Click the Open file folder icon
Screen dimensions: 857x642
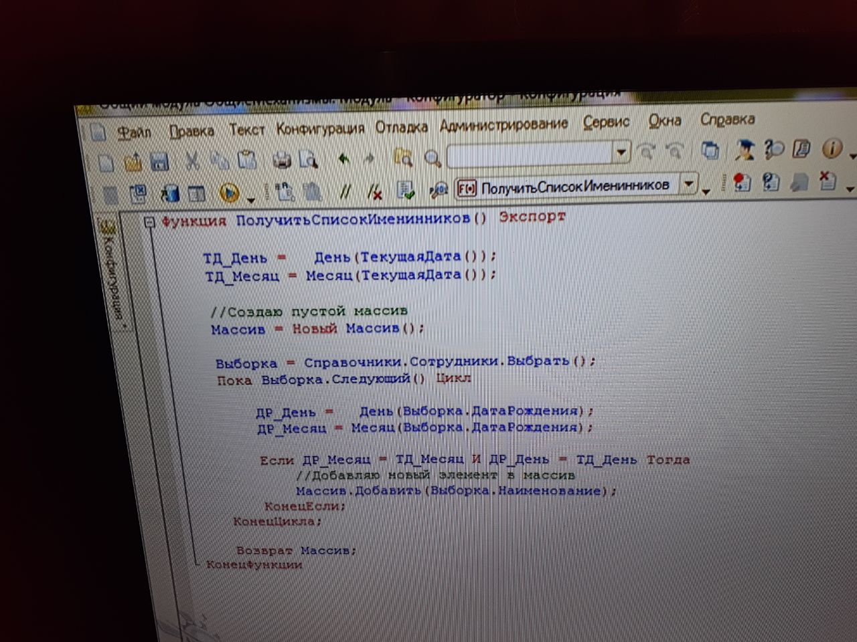[133, 163]
